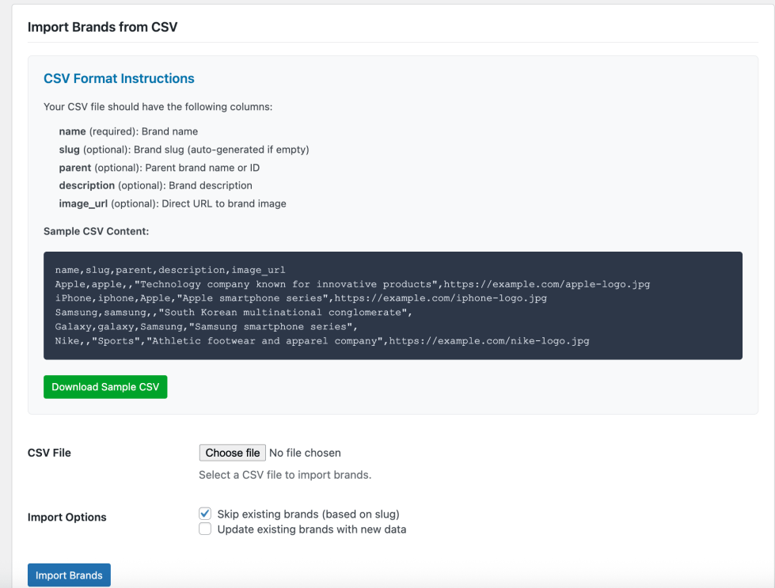
Task: Click the Import Brands from CSV title
Action: tap(102, 27)
